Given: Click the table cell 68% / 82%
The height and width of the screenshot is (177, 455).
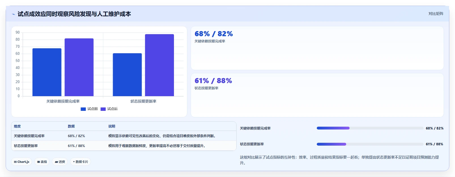Looking at the screenshot, I should coord(76,136).
